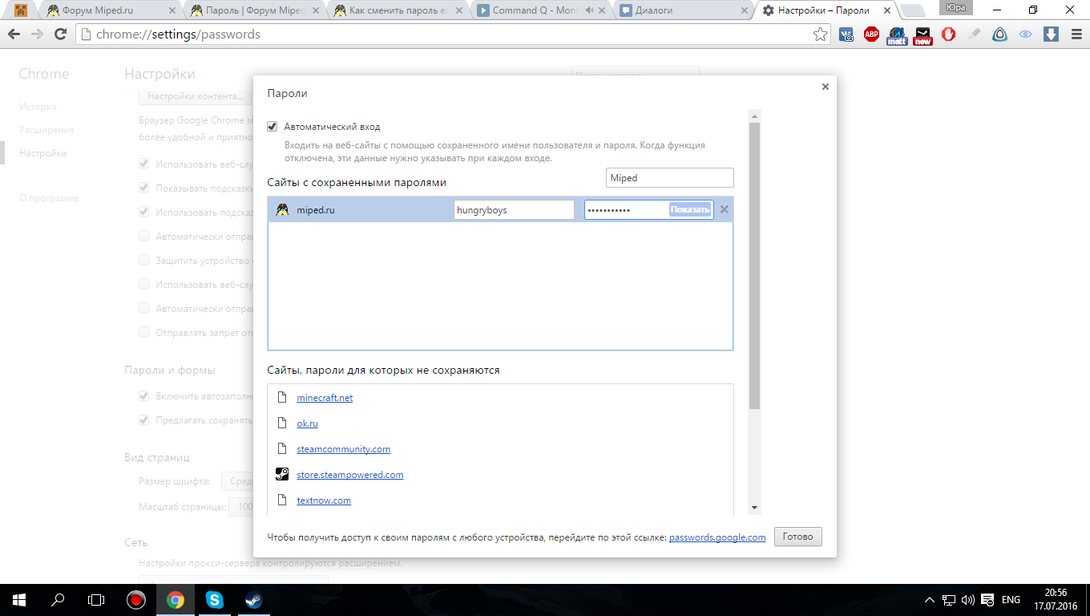Click the Готово button
The height and width of the screenshot is (616, 1090).
point(798,537)
